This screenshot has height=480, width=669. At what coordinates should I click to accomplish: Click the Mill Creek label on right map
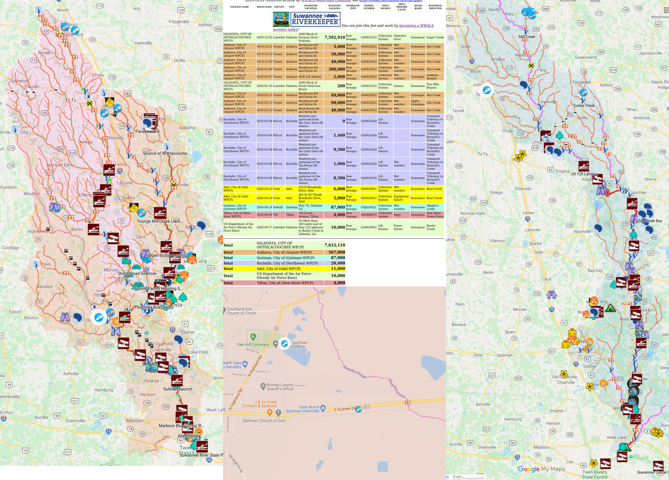(527, 37)
